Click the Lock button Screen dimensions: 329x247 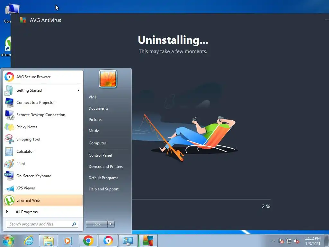pos(97,224)
